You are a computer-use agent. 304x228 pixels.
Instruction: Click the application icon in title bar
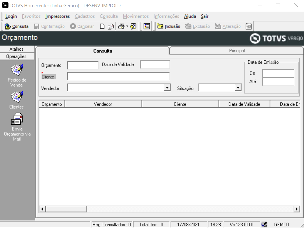click(5, 5)
